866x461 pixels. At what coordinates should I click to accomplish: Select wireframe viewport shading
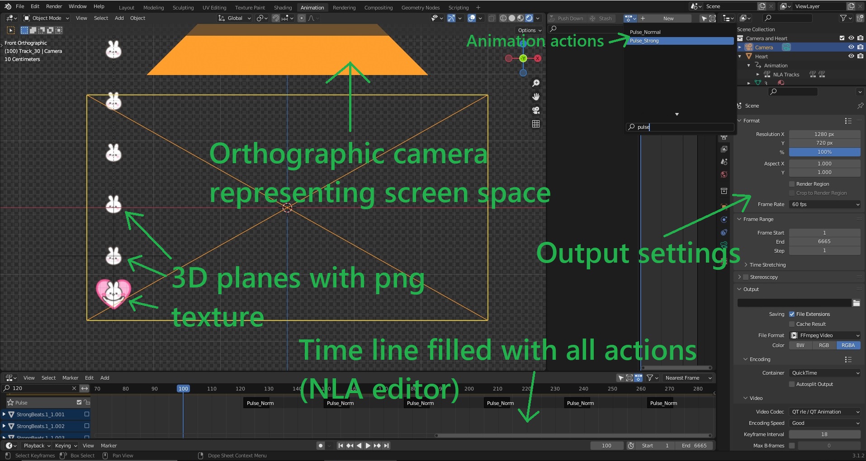(x=503, y=18)
